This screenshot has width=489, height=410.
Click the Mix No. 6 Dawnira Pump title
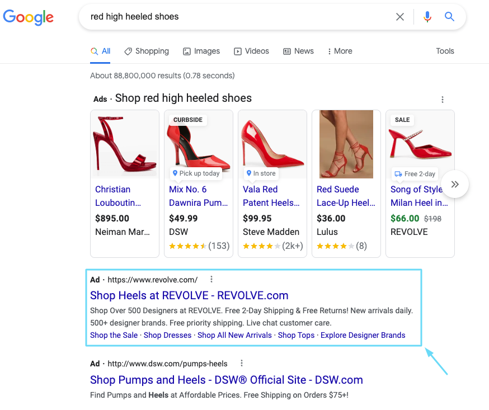(199, 196)
